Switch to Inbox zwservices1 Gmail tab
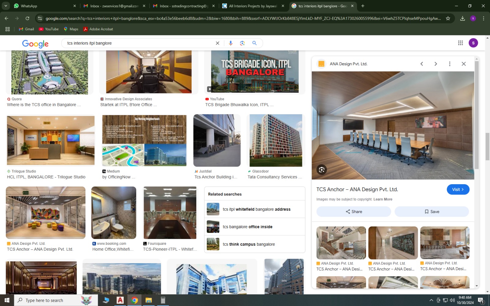 tap(113, 6)
